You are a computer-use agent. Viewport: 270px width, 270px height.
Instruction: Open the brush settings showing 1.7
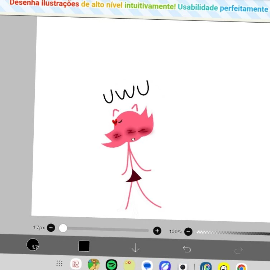(33, 245)
